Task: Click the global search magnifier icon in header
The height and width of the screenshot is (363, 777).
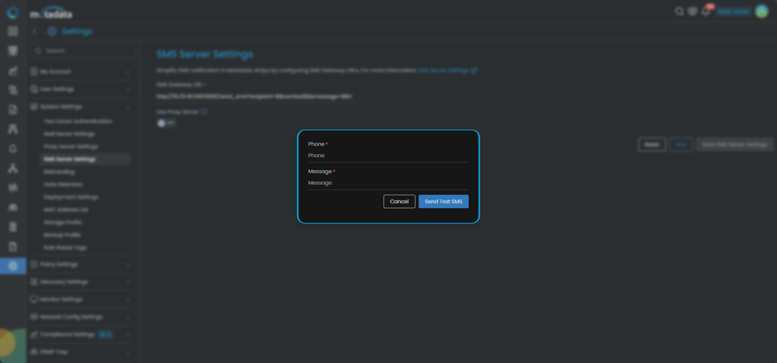Action: [679, 11]
